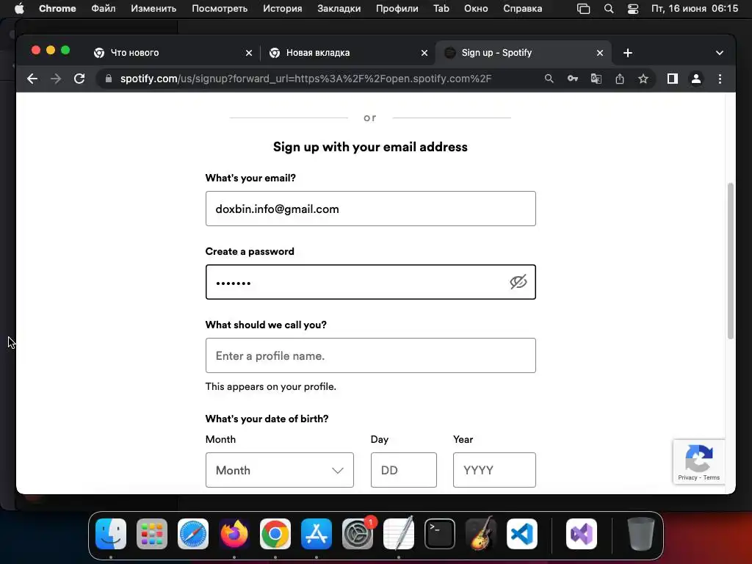752x564 pixels.
Task: Open Chrome profile menu
Action: (x=696, y=79)
